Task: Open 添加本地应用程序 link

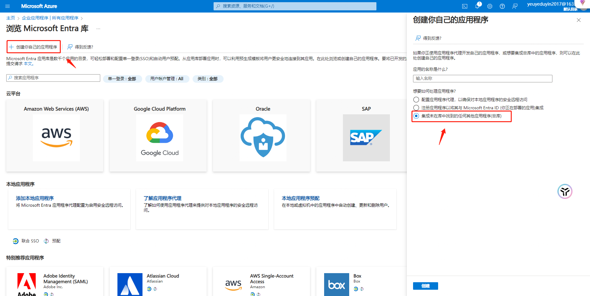Action: coord(35,198)
